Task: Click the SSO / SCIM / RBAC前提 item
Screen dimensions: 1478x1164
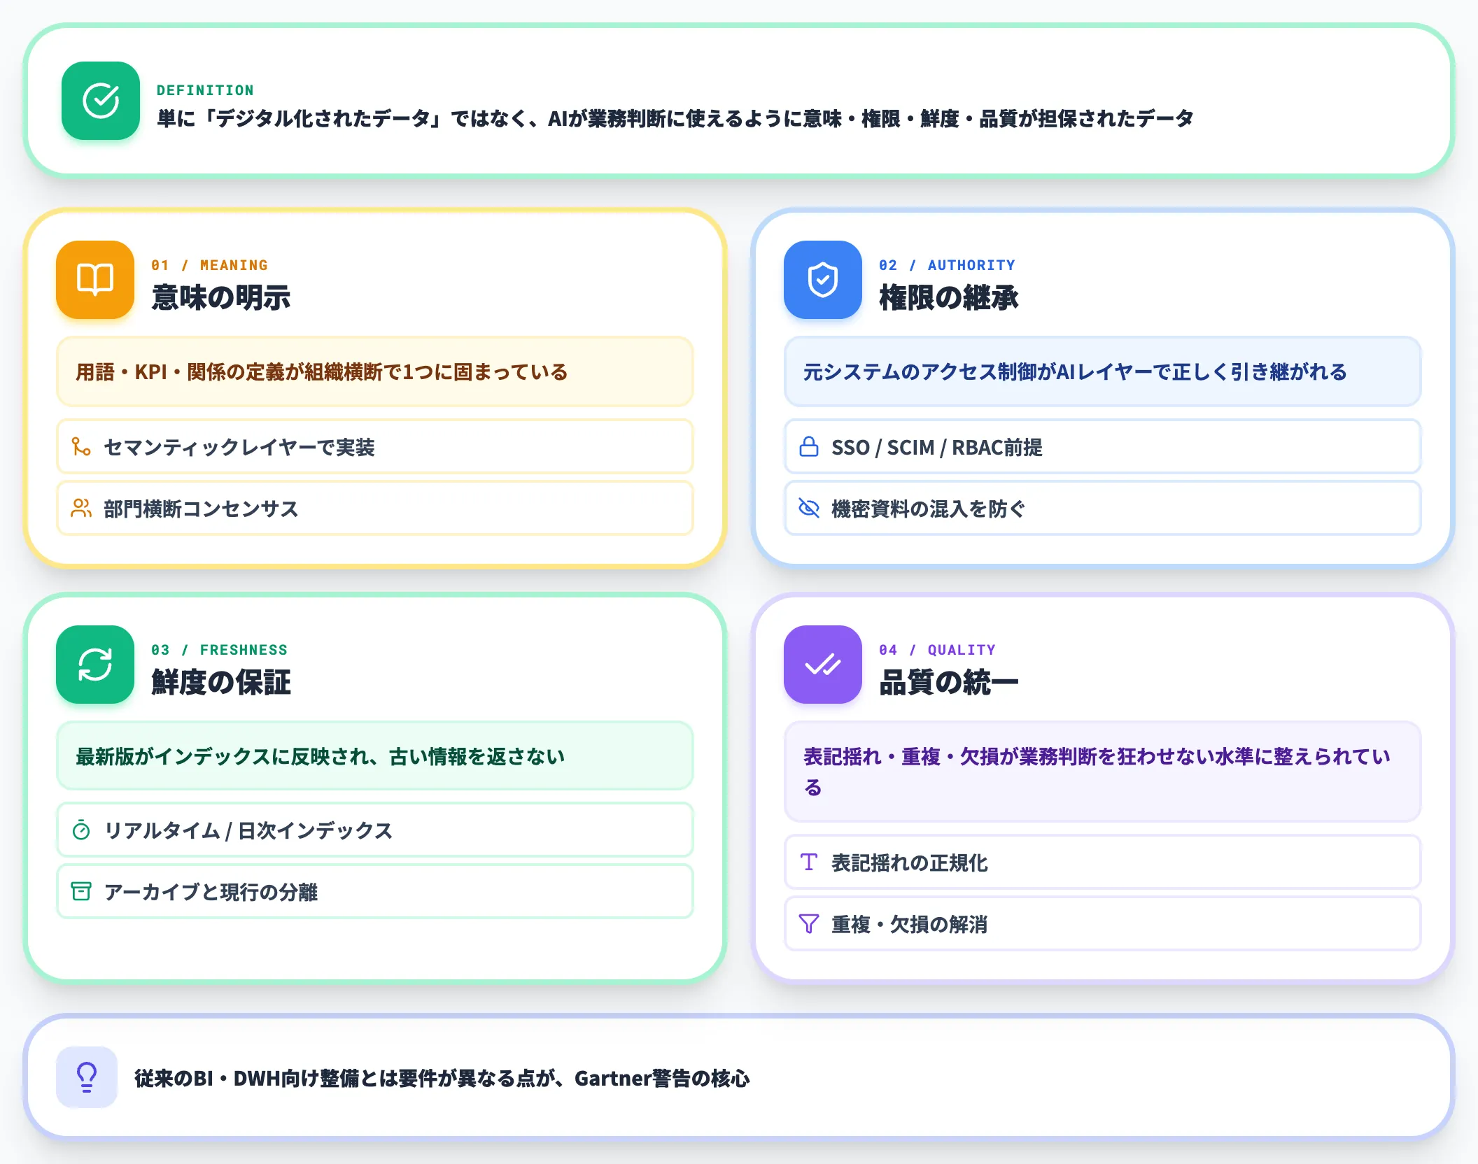Action: click(x=1103, y=446)
